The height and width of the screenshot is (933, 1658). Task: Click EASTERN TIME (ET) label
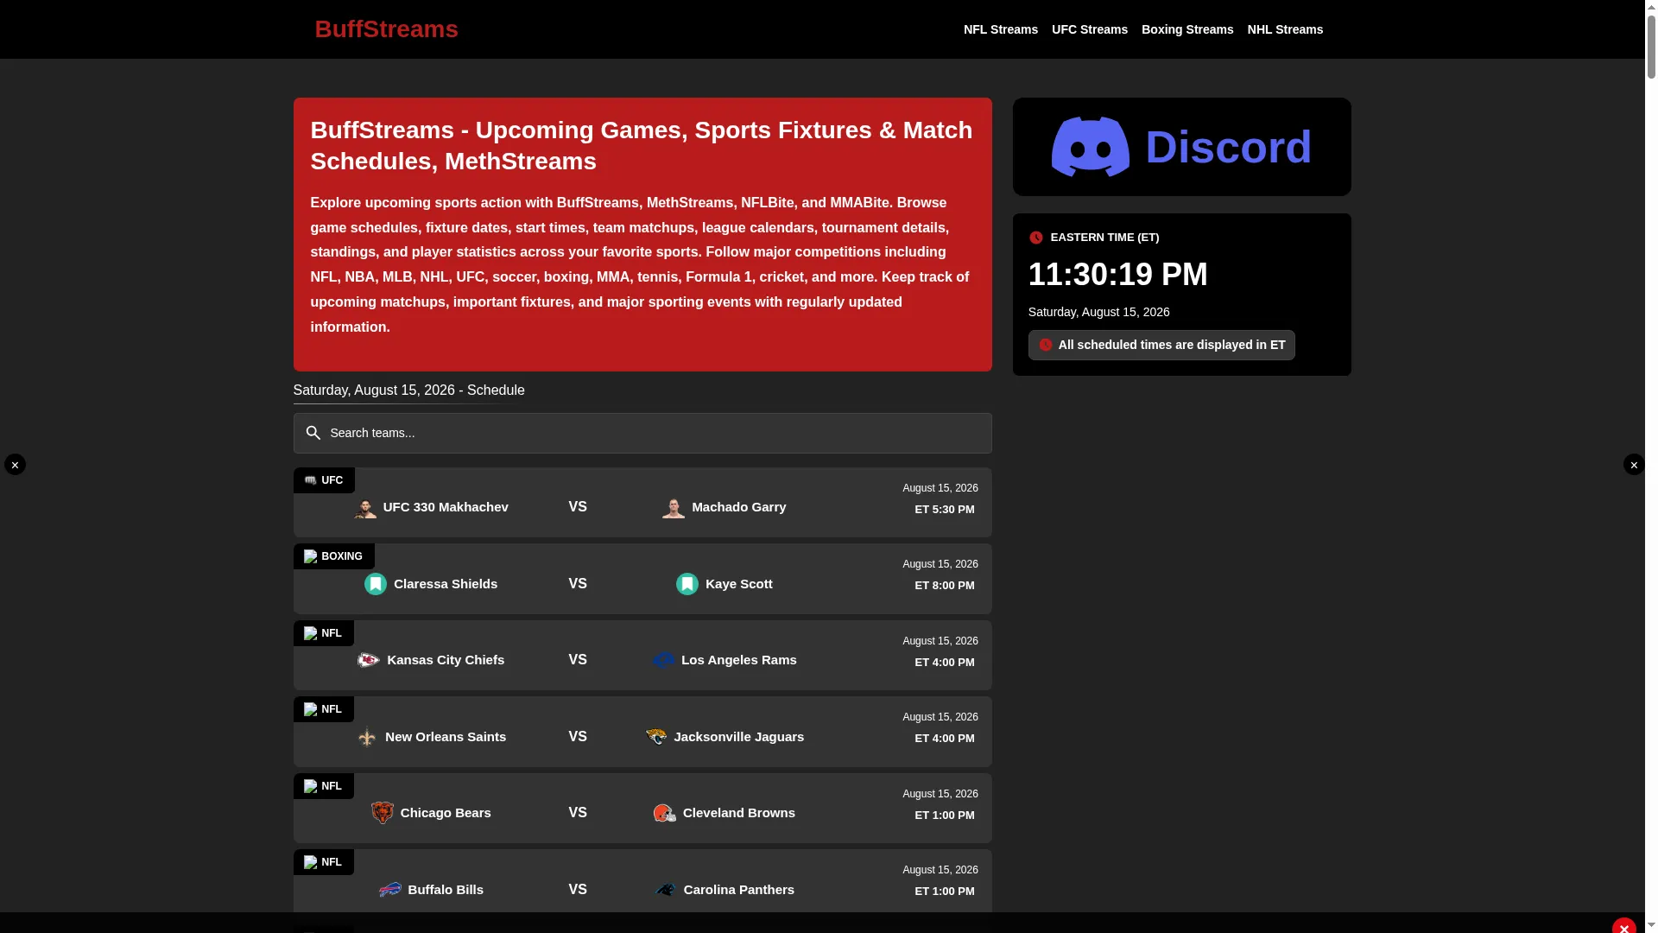[1105, 238]
